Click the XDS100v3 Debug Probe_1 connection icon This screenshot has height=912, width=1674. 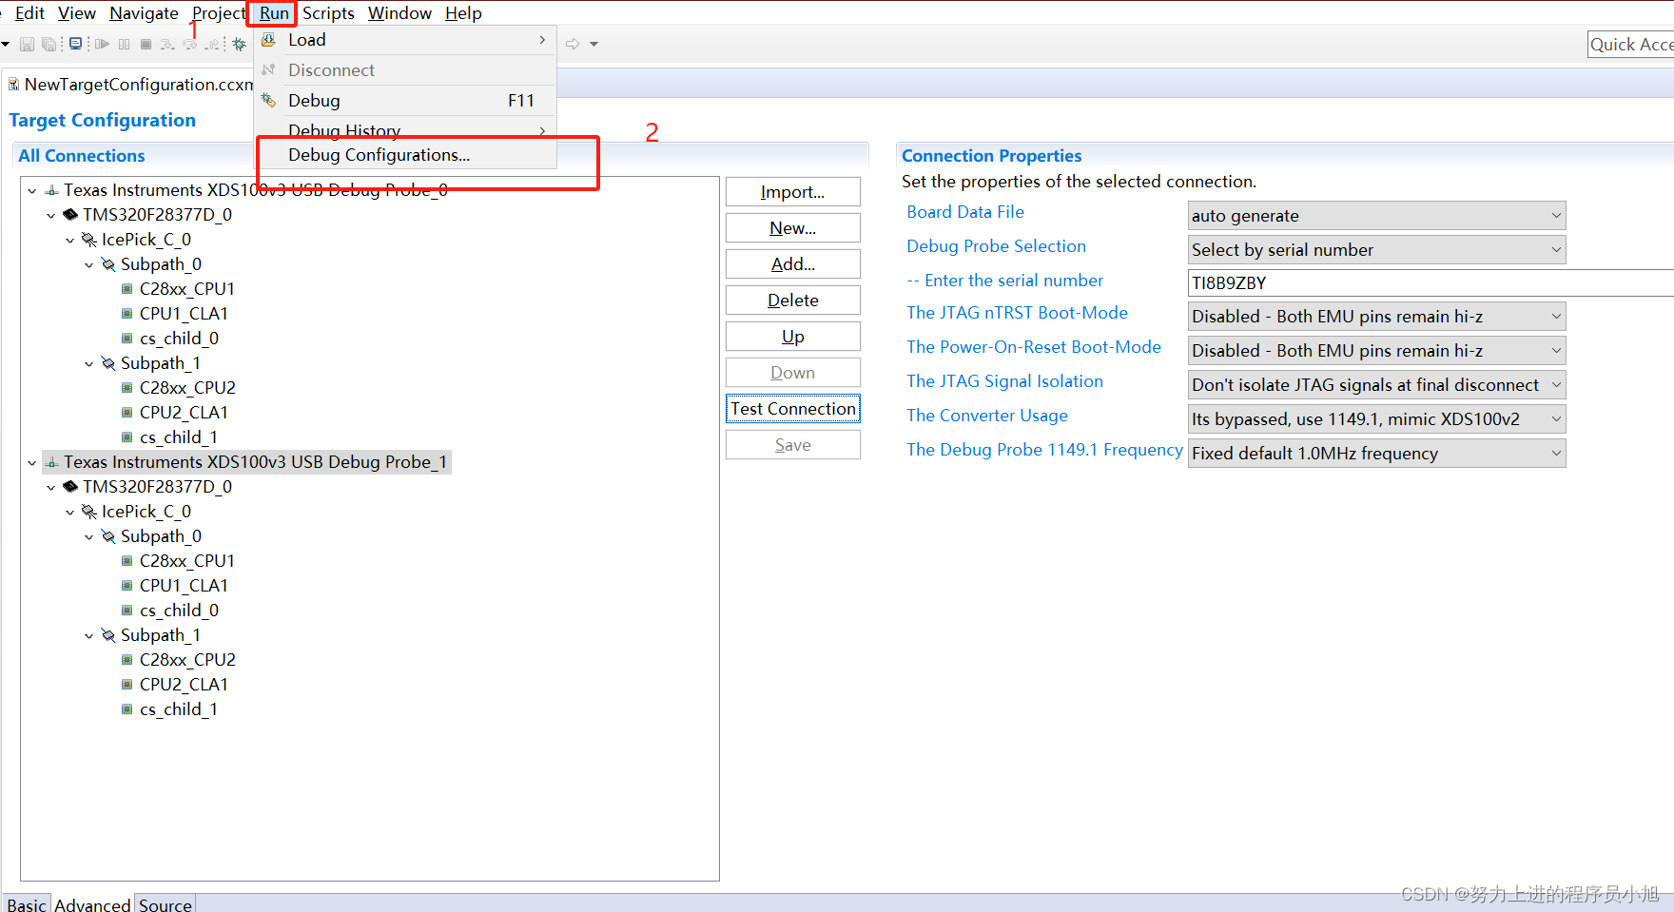tap(52, 462)
